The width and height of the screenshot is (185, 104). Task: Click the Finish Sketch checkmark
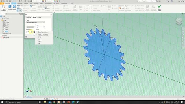159,6
